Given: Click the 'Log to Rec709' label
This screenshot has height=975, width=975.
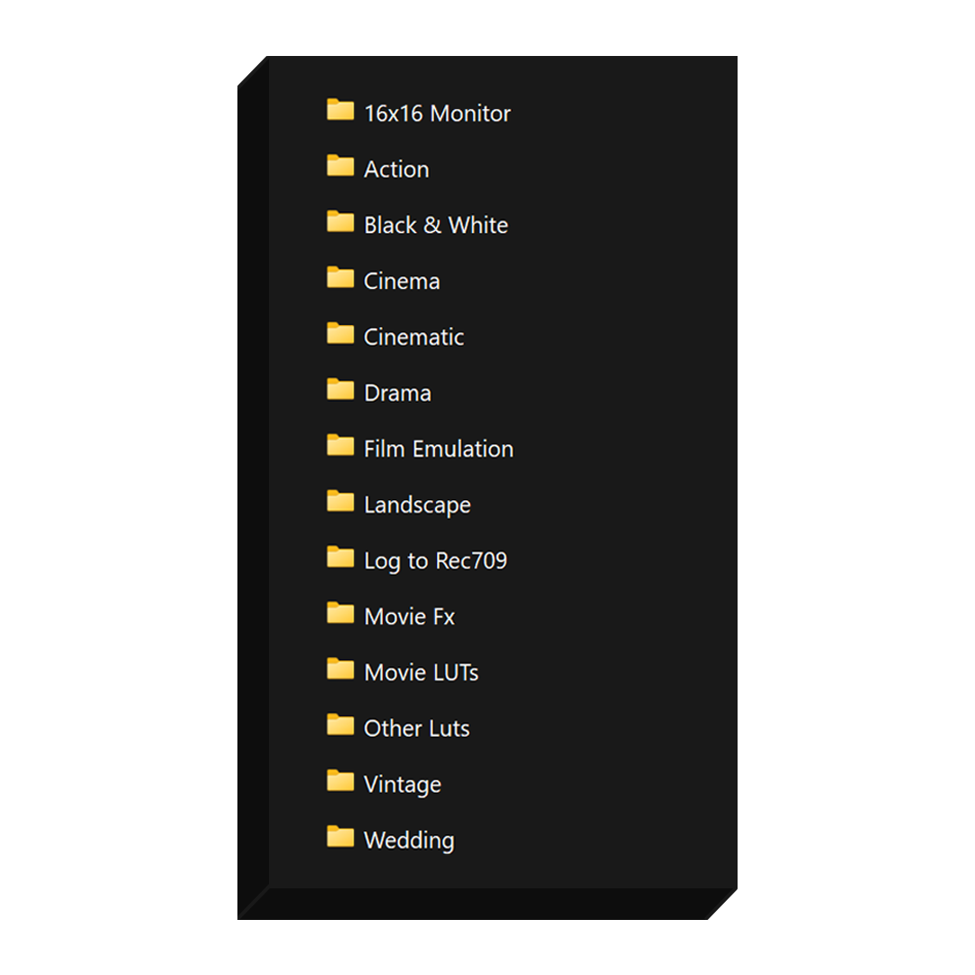Looking at the screenshot, I should click(x=435, y=562).
